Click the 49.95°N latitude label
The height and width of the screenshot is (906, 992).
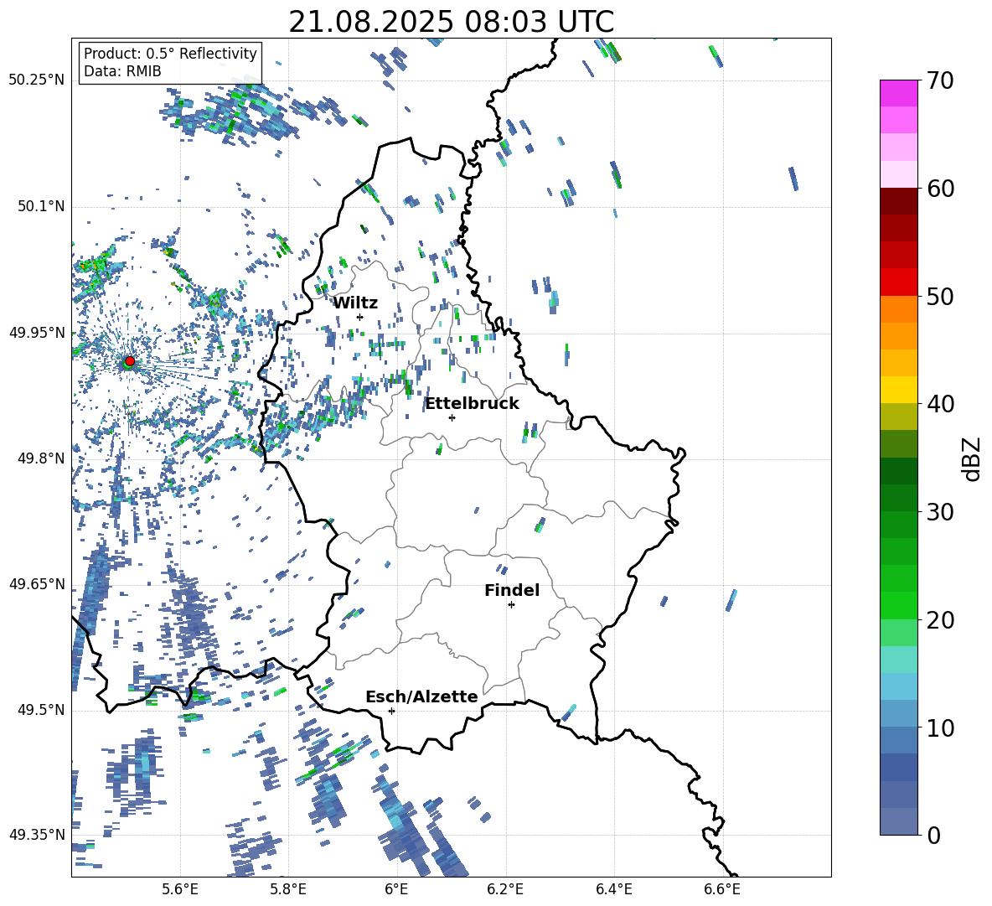[x=37, y=333]
